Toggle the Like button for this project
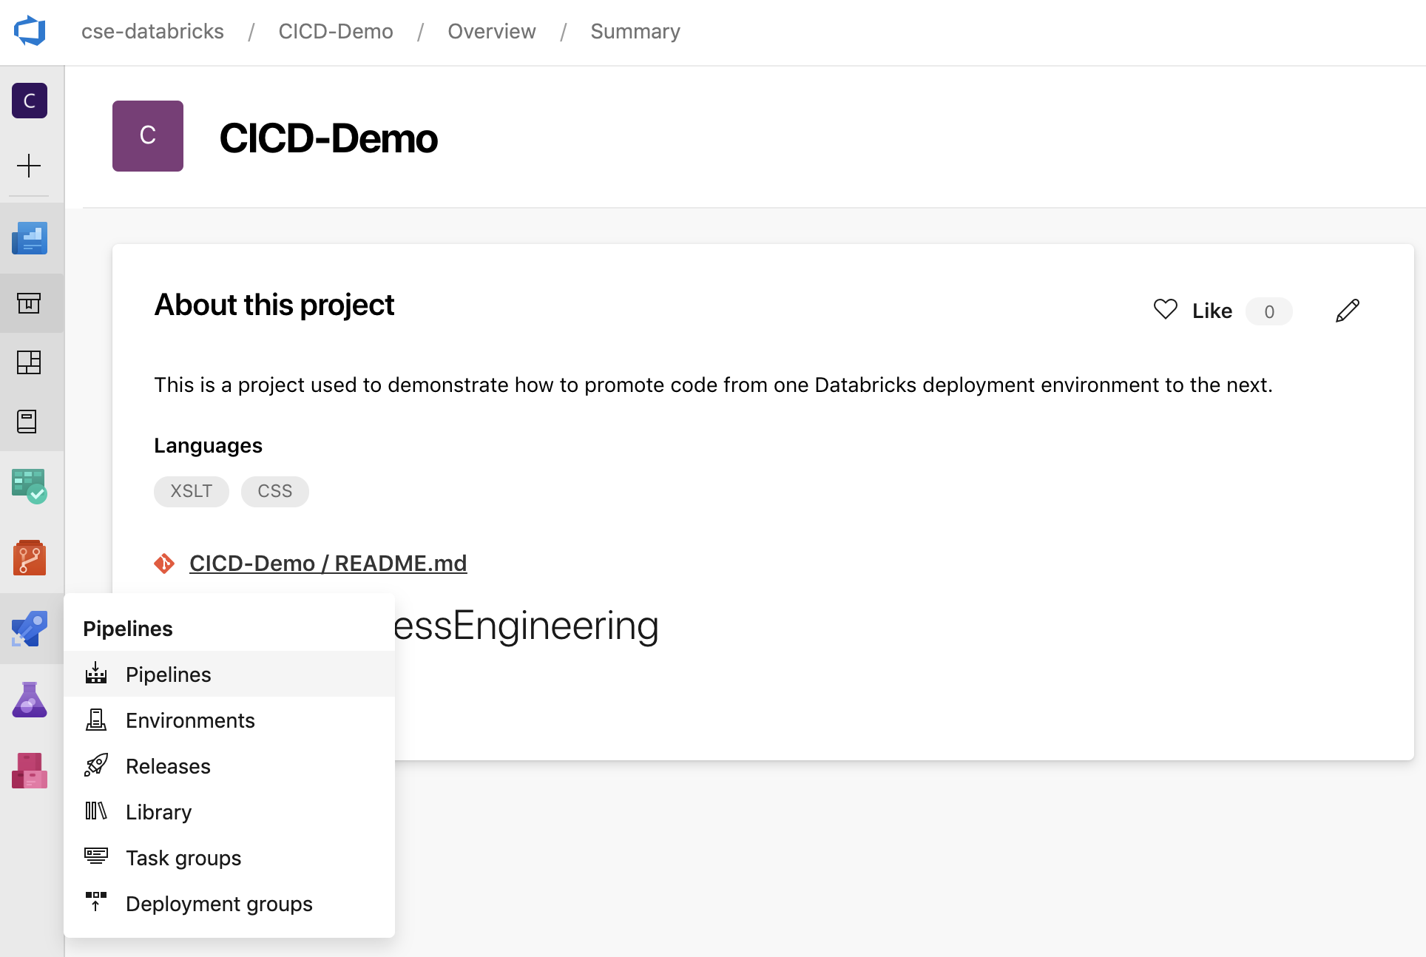 (x=1196, y=311)
